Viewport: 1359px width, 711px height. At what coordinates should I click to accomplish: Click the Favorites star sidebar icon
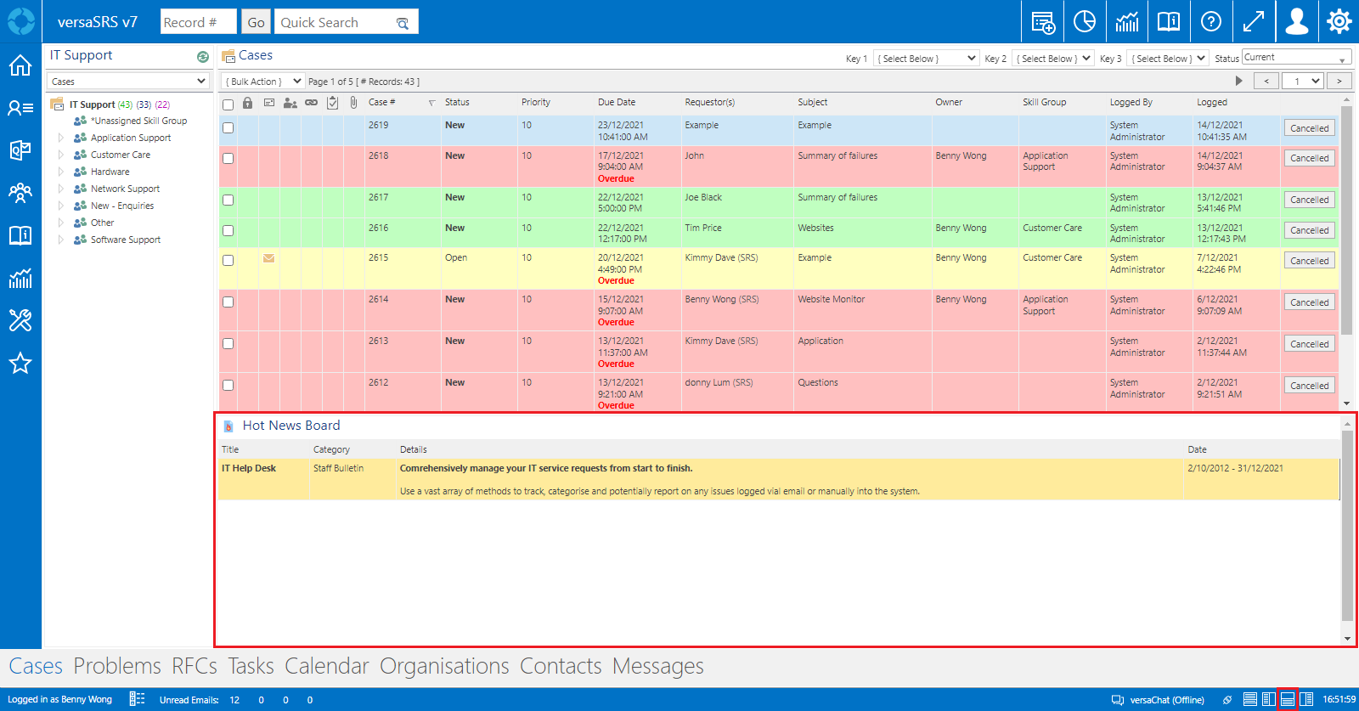20,364
